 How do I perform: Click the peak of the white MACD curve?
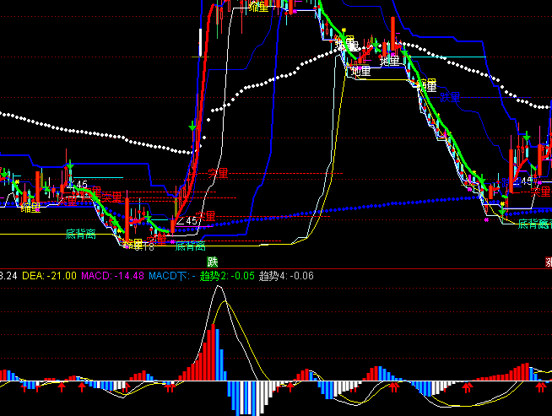(x=219, y=287)
